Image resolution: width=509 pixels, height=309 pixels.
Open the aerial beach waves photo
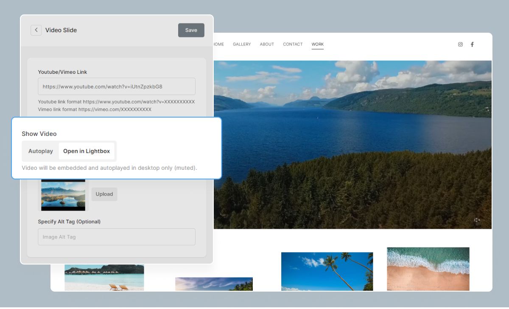[x=428, y=269]
